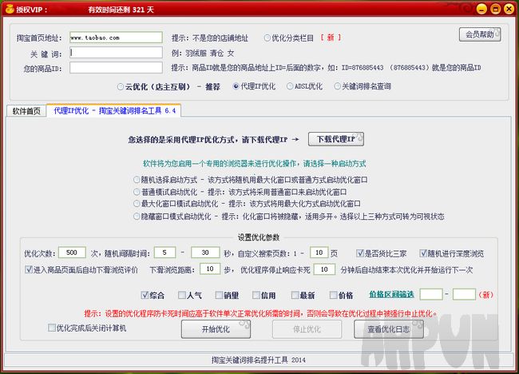Click 停止响应卡死 minutes field

click(324, 269)
